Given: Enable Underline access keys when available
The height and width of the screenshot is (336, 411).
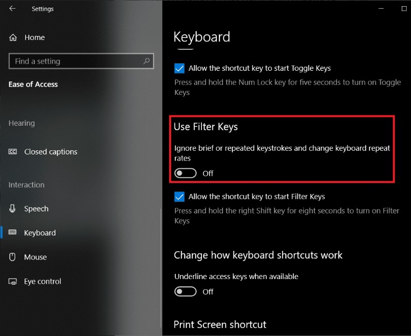Looking at the screenshot, I should [186, 292].
